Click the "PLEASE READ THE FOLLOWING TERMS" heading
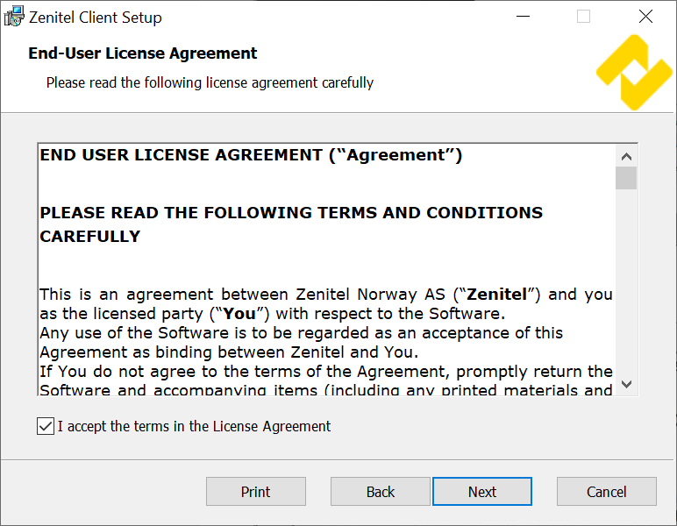 click(x=291, y=213)
